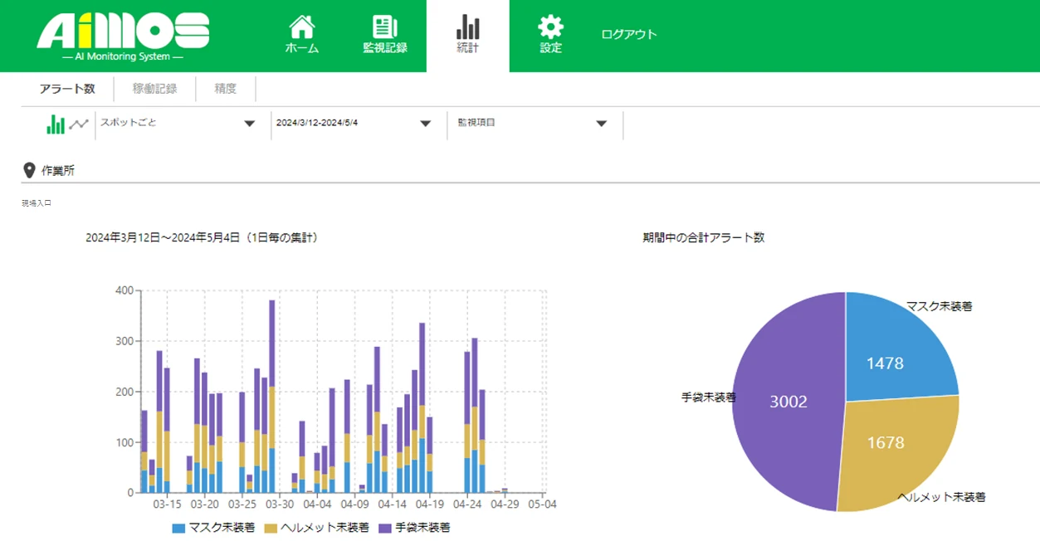Click the 作業所 heading
This screenshot has height=541, width=1040.
(x=58, y=171)
